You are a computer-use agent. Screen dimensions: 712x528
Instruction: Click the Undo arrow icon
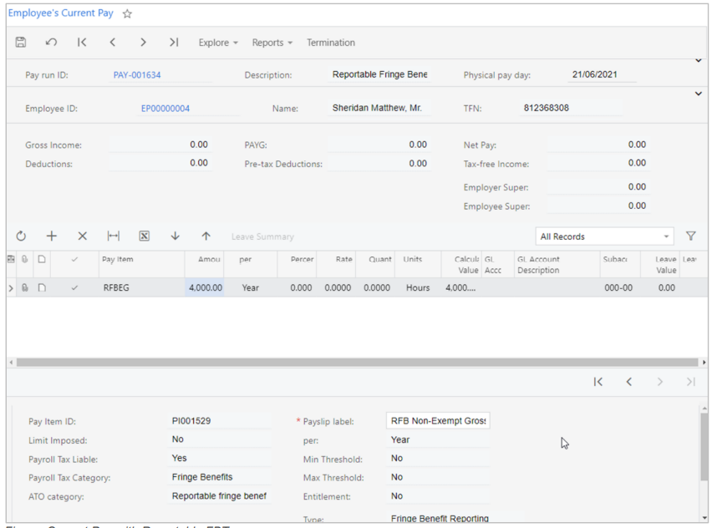(x=52, y=43)
